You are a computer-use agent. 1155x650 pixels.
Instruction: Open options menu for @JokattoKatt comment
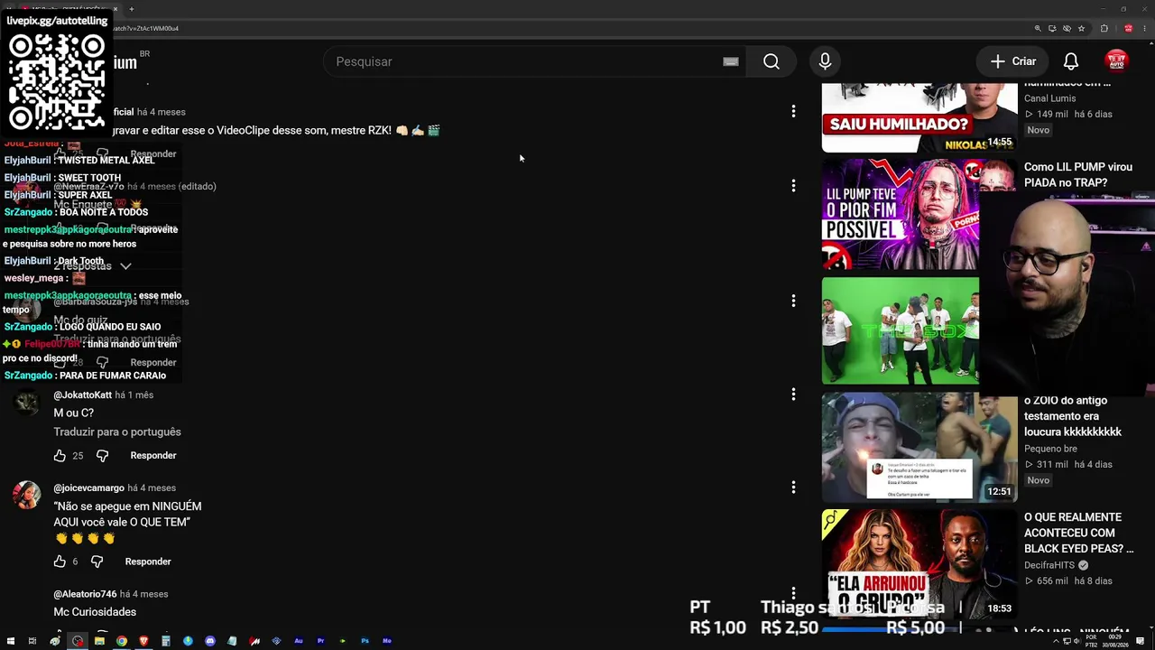[x=793, y=395]
